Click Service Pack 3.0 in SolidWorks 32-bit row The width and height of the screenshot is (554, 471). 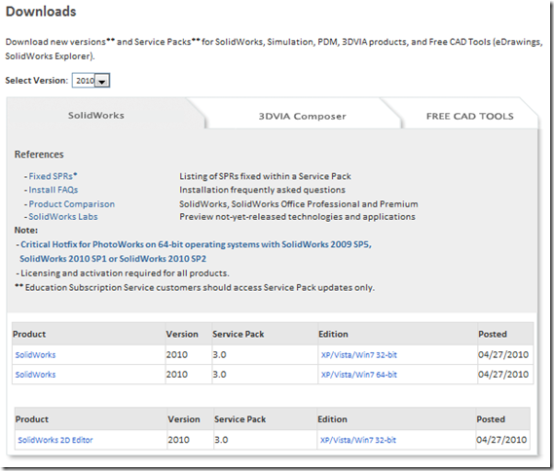pos(219,355)
